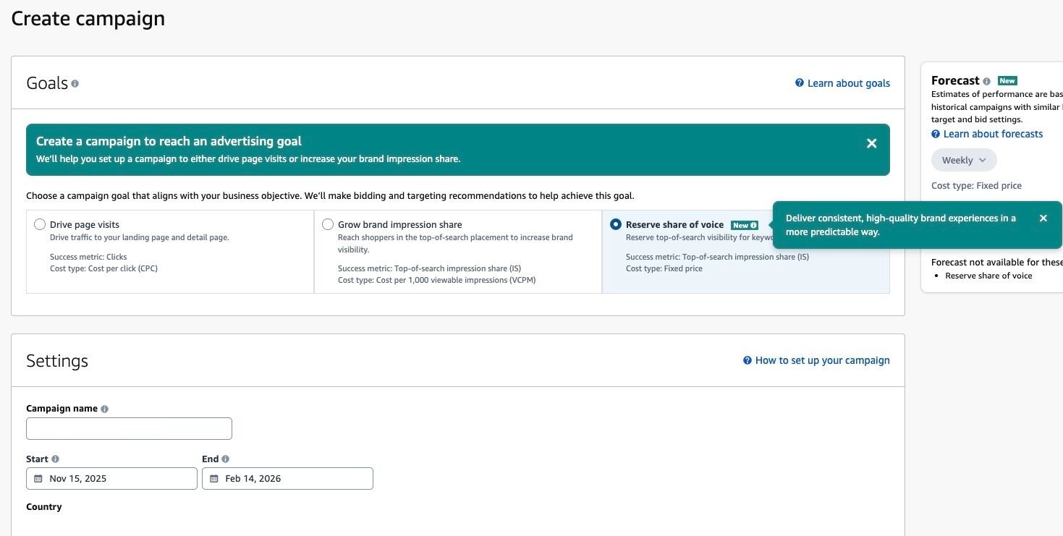Select the Drive page visits goal
The width and height of the screenshot is (1063, 536).
point(40,225)
